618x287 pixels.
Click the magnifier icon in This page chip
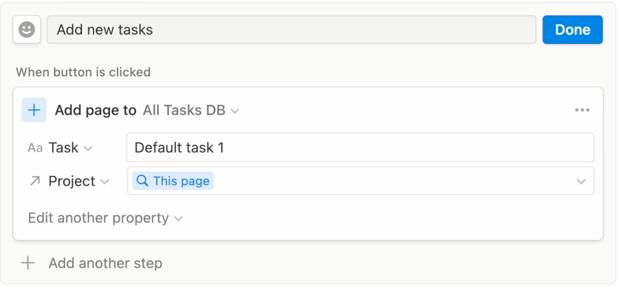coord(142,181)
